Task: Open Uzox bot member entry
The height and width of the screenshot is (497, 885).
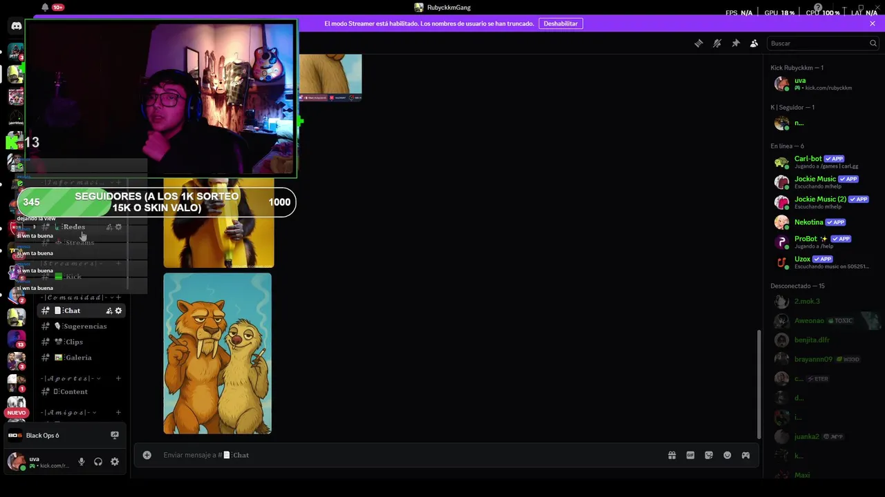Action: tap(823, 262)
